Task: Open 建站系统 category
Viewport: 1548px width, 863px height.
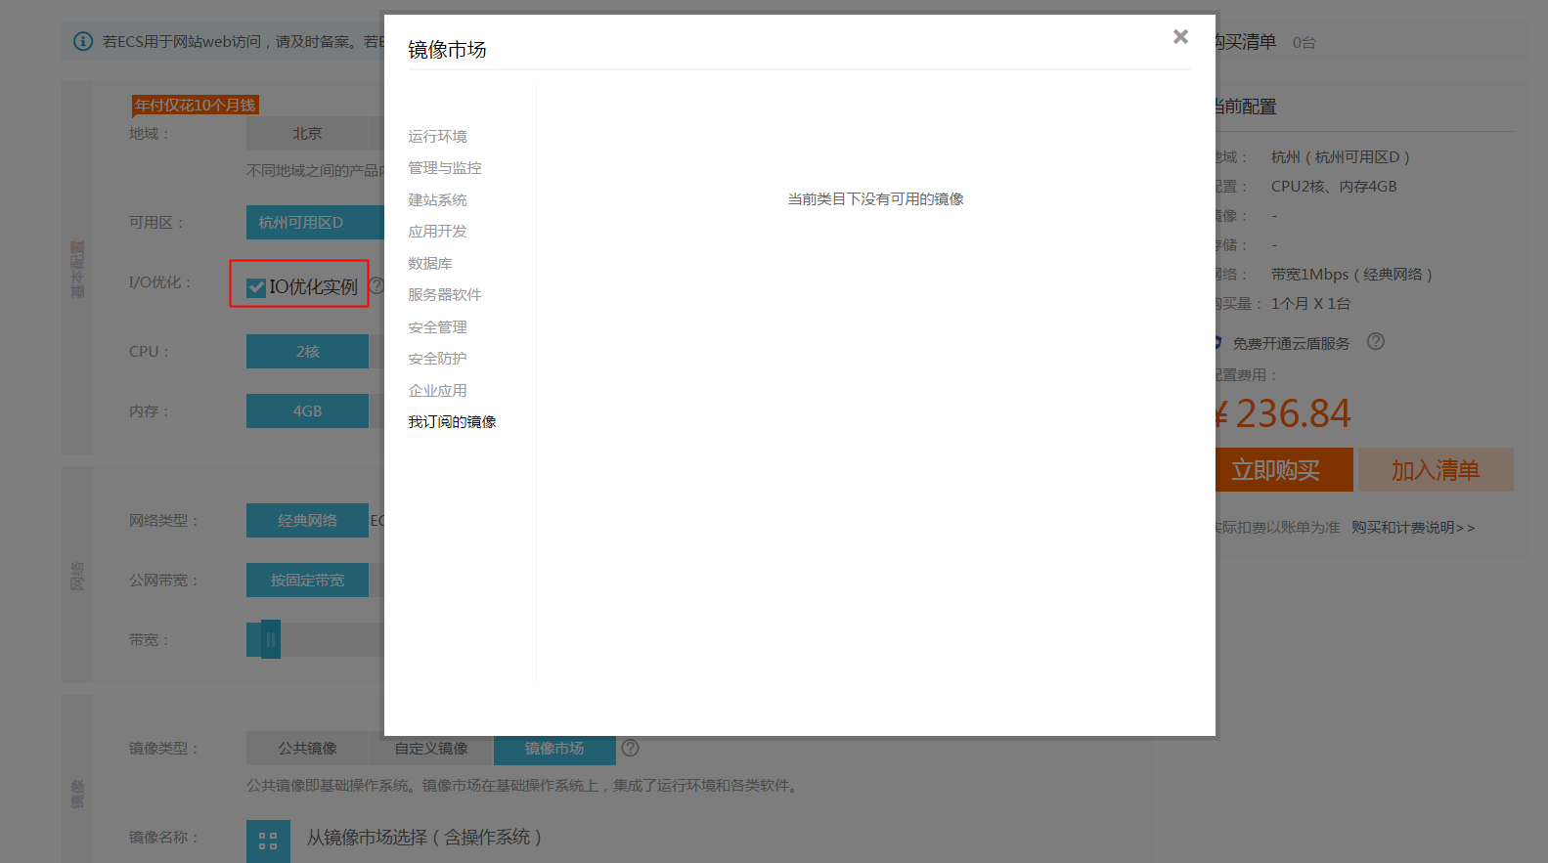Action: [x=437, y=199]
